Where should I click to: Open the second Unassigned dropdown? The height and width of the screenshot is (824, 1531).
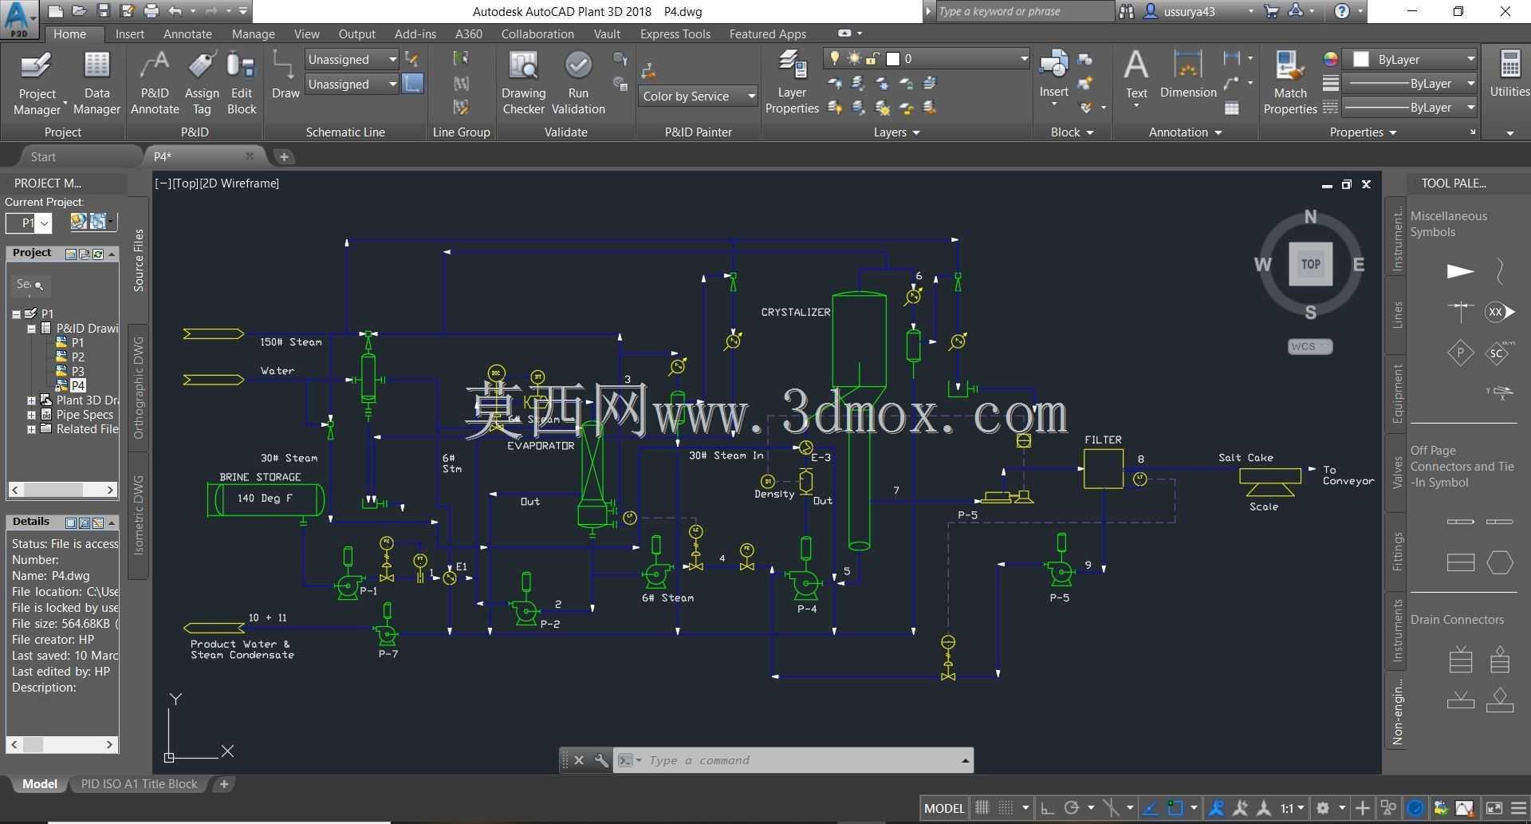[x=352, y=84]
